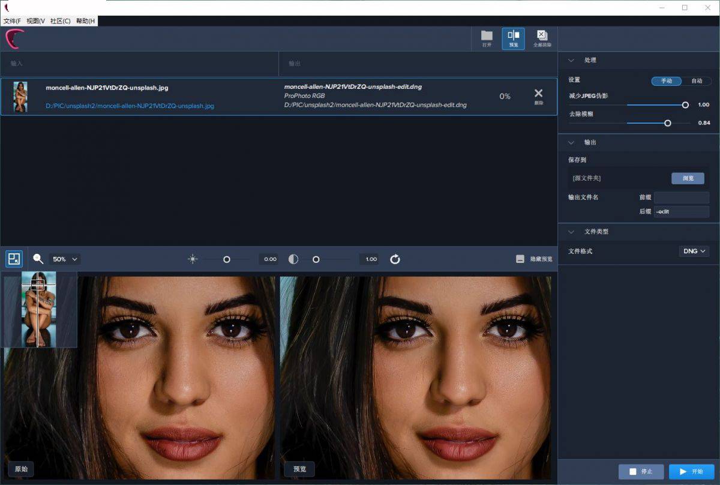This screenshot has width=720, height=485.
Task: Click the ProPhoto RGB text
Action: coord(304,96)
